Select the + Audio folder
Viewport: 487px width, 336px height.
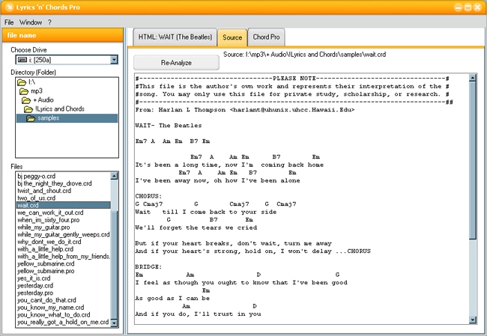tap(44, 100)
